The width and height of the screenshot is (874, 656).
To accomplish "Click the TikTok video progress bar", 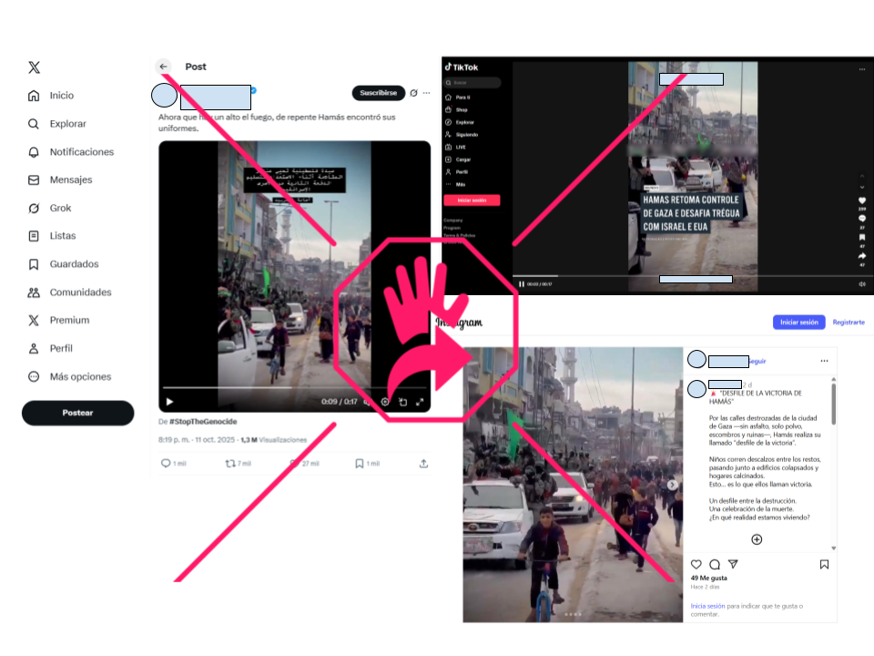I will (637, 276).
